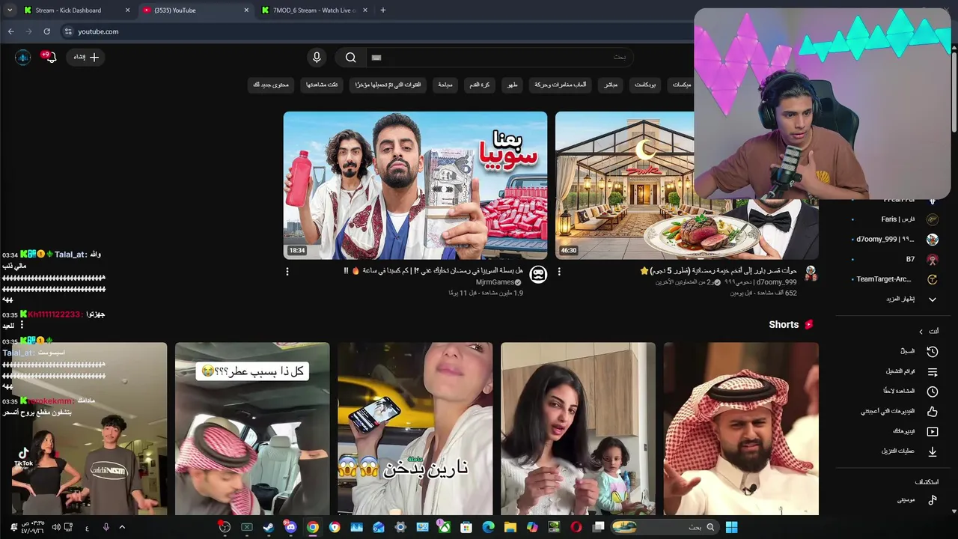Switch to Stream - Kick Dashboard tab
This screenshot has width=958, height=539.
tap(75, 10)
